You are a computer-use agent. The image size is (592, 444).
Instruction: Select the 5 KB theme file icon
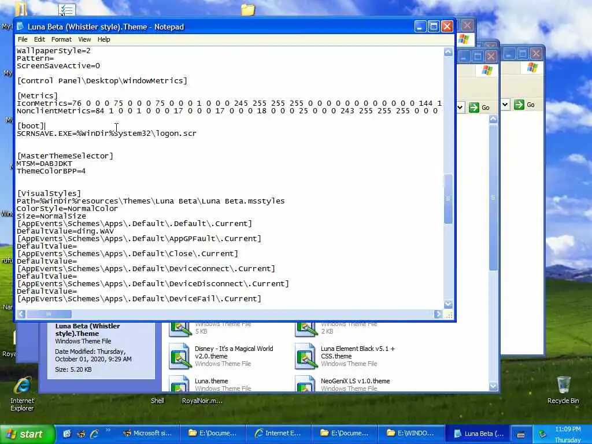point(180,329)
